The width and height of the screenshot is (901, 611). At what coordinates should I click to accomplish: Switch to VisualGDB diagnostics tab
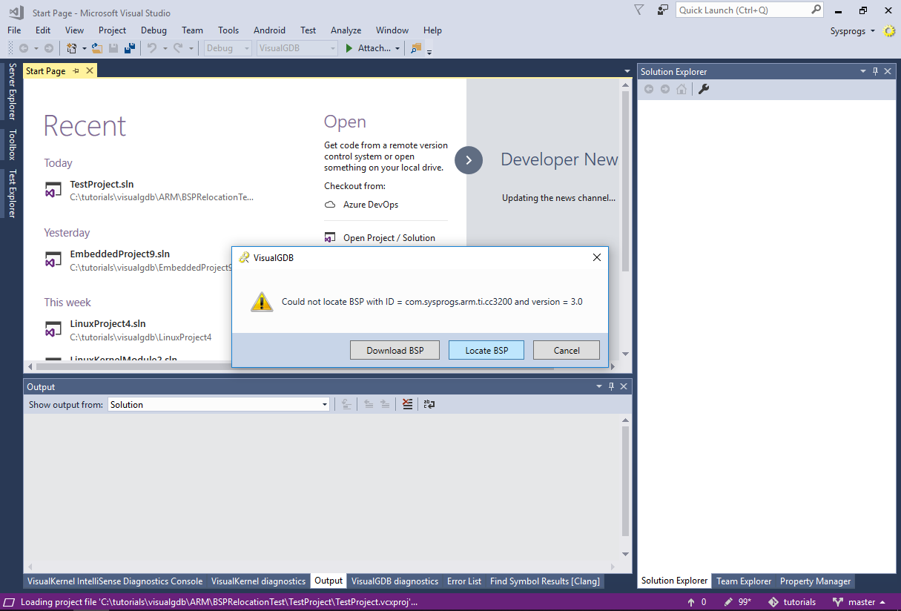[x=395, y=581]
